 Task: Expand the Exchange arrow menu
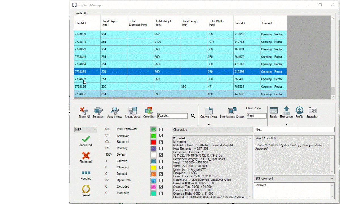click(x=286, y=125)
